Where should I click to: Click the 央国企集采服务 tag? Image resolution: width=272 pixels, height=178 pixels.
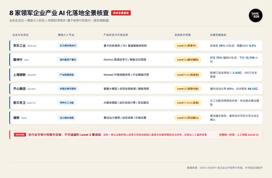68,89
